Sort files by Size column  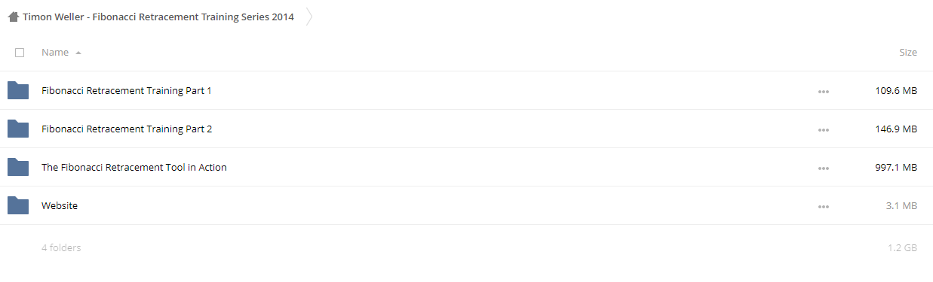click(x=908, y=53)
